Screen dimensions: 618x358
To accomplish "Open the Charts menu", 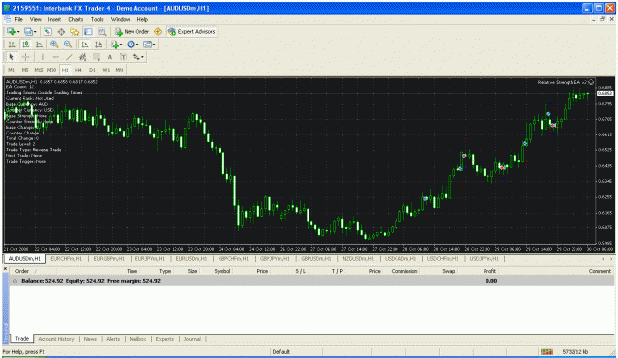I will point(76,19).
